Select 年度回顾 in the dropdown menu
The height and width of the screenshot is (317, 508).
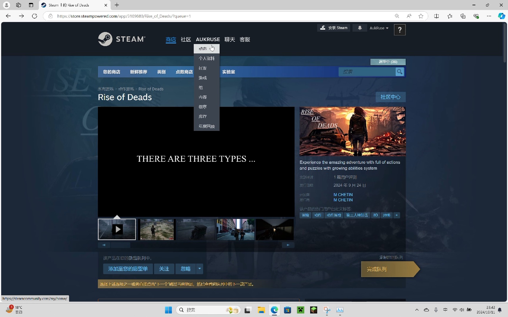206,126
